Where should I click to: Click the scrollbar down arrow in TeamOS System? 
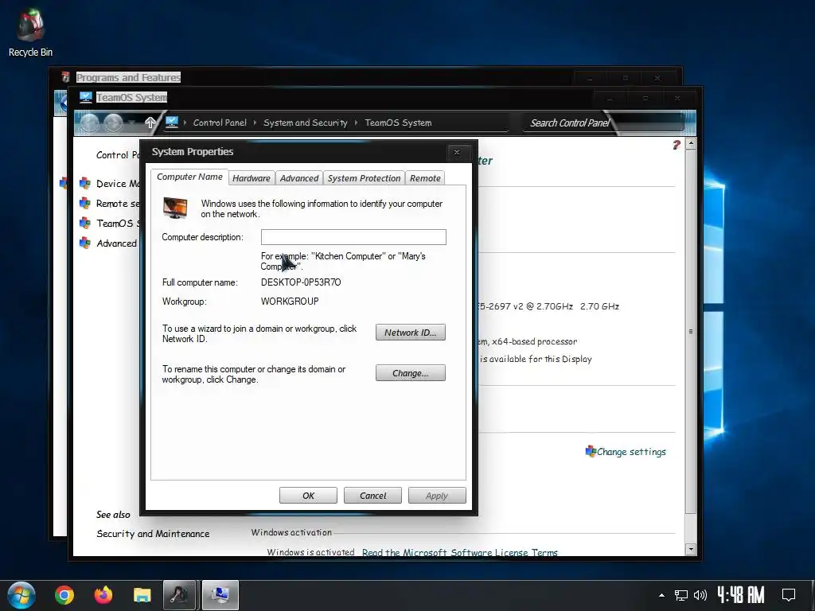point(691,549)
